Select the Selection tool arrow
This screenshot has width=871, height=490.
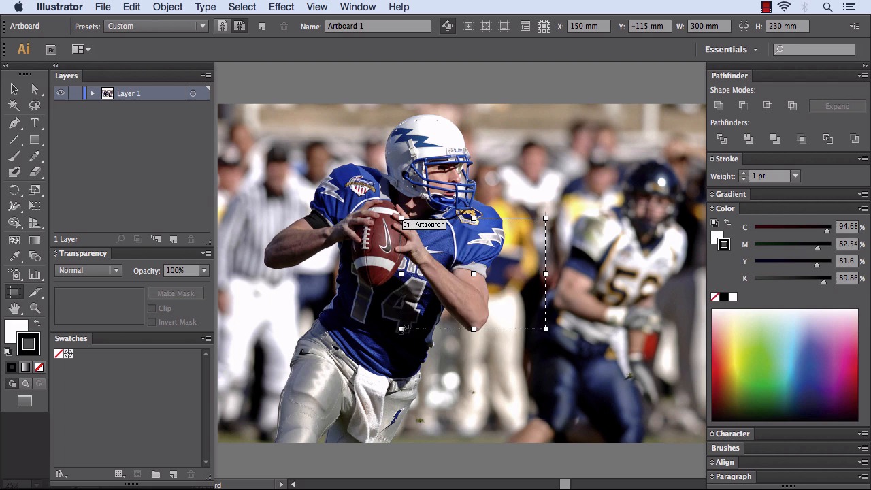[14, 89]
